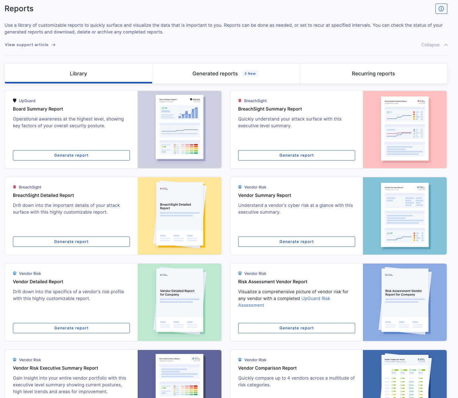Click Vendor Risk icon on Risk Assessment Vendor card
458x398 pixels.
(x=240, y=273)
